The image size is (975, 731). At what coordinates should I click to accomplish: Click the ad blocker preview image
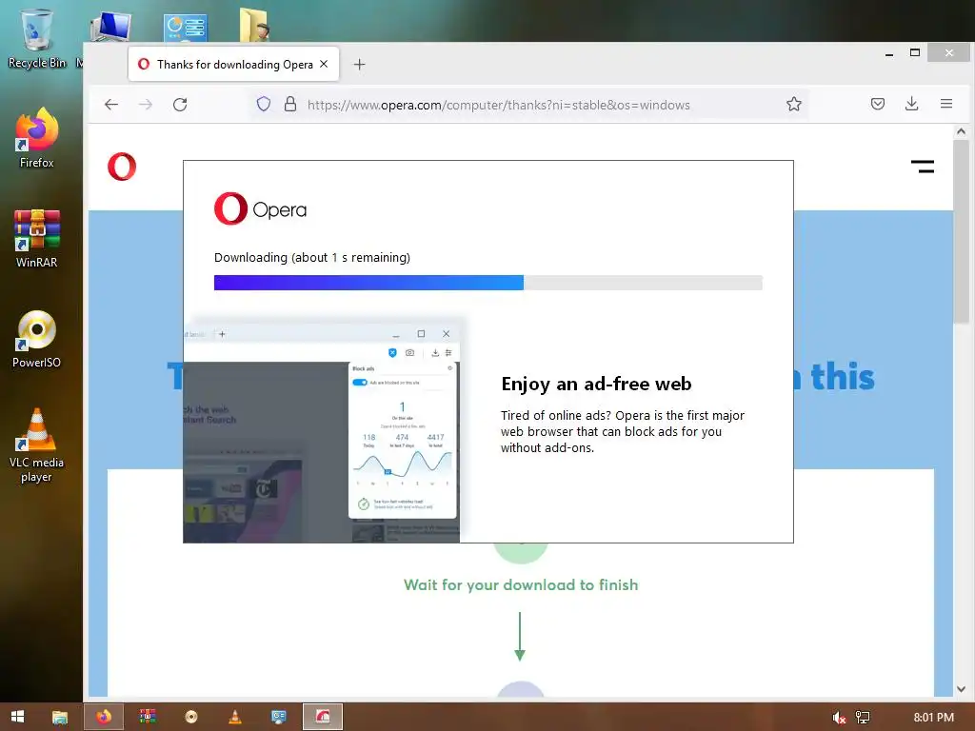[322, 431]
